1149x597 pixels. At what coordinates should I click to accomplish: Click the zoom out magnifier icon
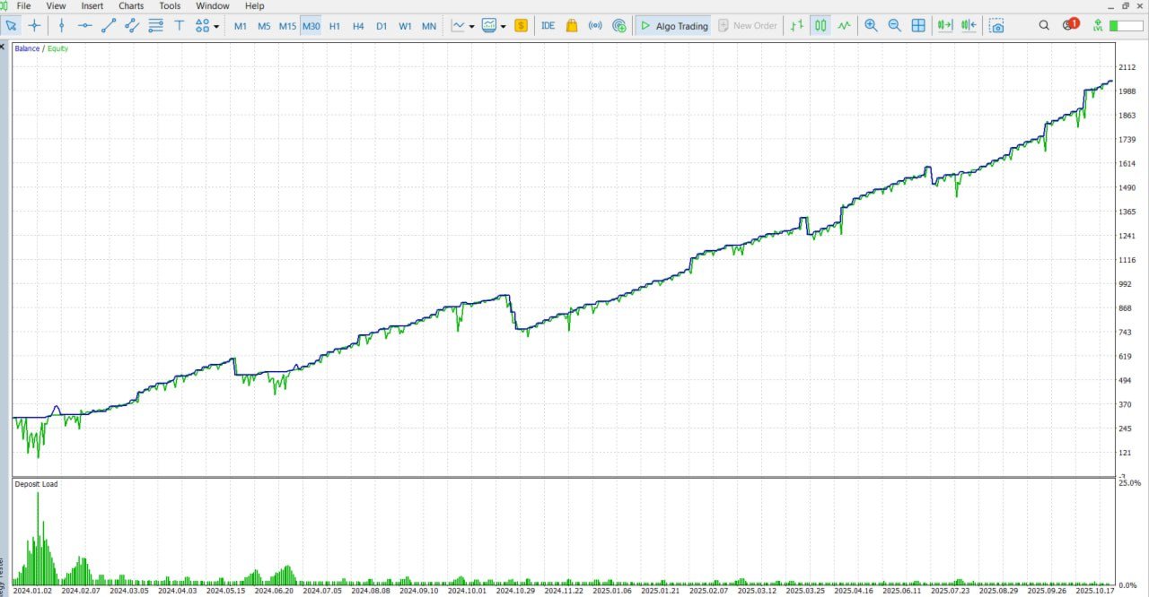[x=894, y=26]
